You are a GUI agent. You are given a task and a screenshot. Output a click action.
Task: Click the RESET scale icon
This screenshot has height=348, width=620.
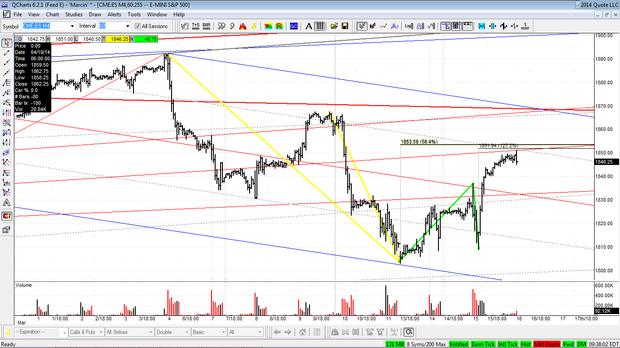(525, 26)
